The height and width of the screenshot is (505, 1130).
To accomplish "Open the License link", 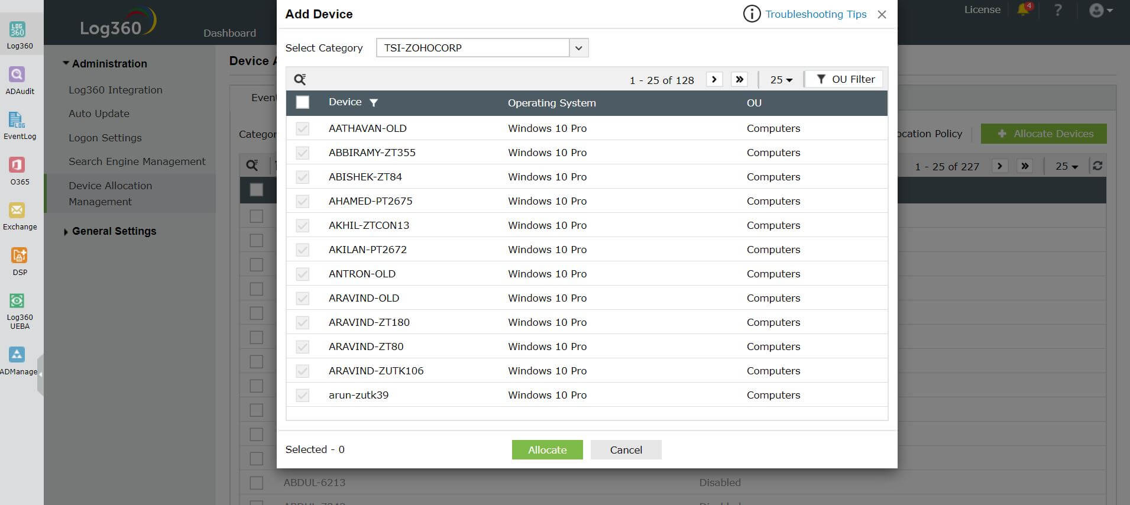I will 982,9.
